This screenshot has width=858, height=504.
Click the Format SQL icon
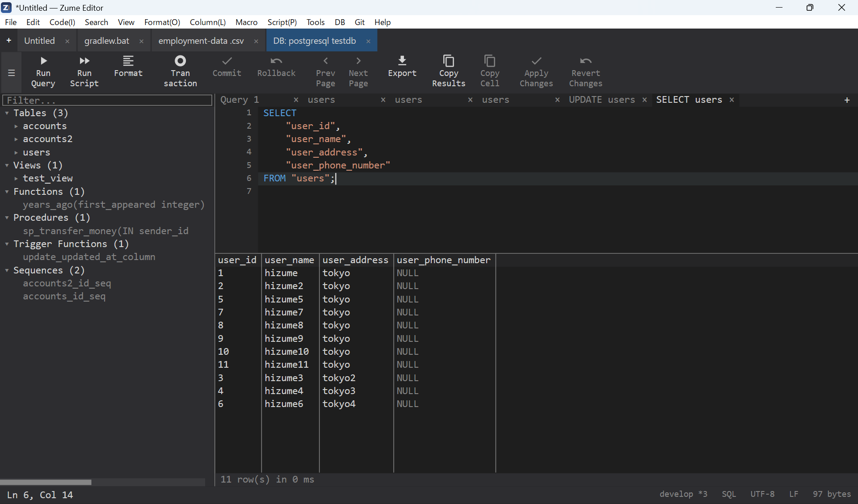(128, 61)
